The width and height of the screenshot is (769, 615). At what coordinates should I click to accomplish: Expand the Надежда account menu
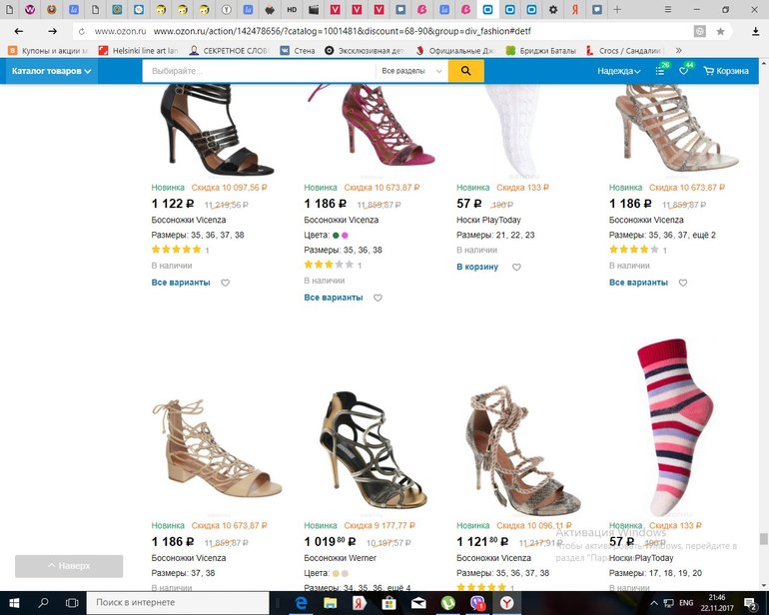(x=618, y=71)
